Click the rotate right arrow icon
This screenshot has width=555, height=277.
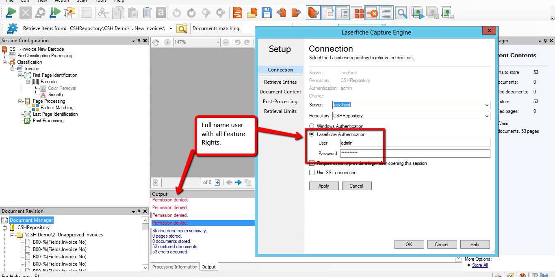[191, 13]
